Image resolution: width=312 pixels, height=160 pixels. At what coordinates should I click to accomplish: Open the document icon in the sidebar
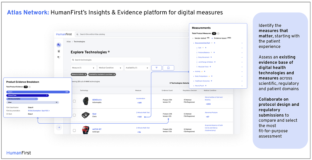[x=59, y=51]
